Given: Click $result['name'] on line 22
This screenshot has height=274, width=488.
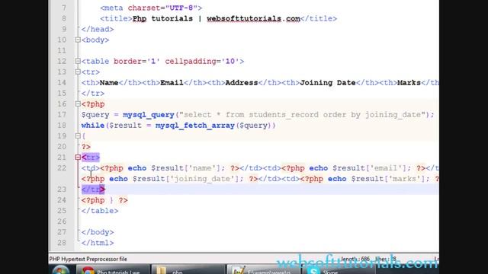Looking at the screenshot, I should pos(186,168).
